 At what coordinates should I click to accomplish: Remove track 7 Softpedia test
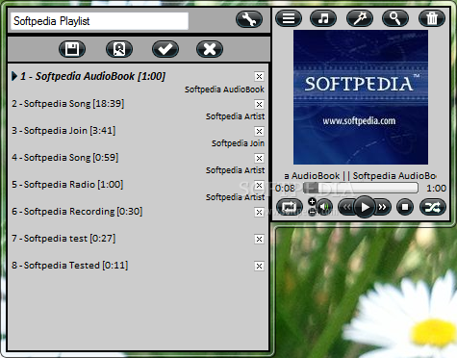[x=259, y=239]
